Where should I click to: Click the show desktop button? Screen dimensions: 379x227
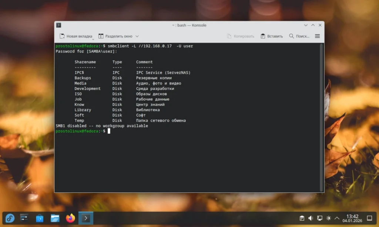[x=370, y=218]
